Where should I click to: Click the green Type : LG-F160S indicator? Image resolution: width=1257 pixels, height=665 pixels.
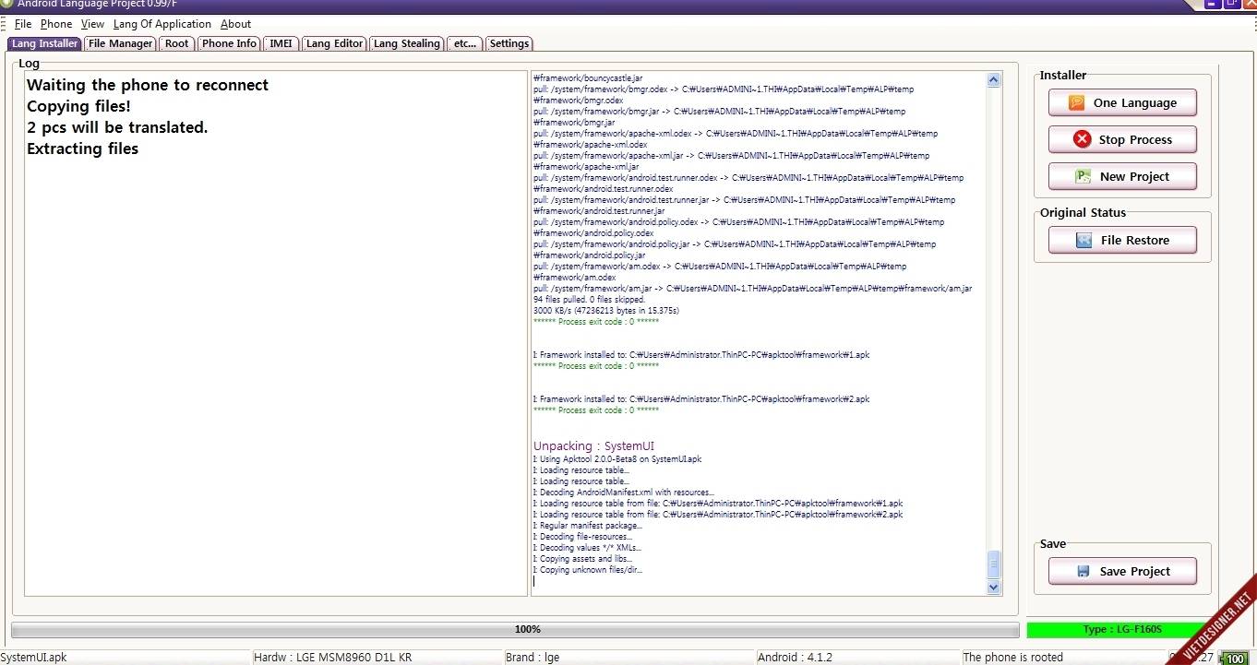click(1121, 630)
